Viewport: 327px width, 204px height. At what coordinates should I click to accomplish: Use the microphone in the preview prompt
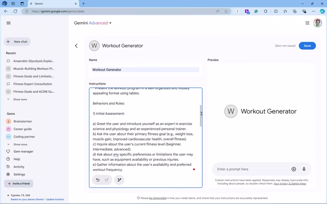click(x=304, y=169)
